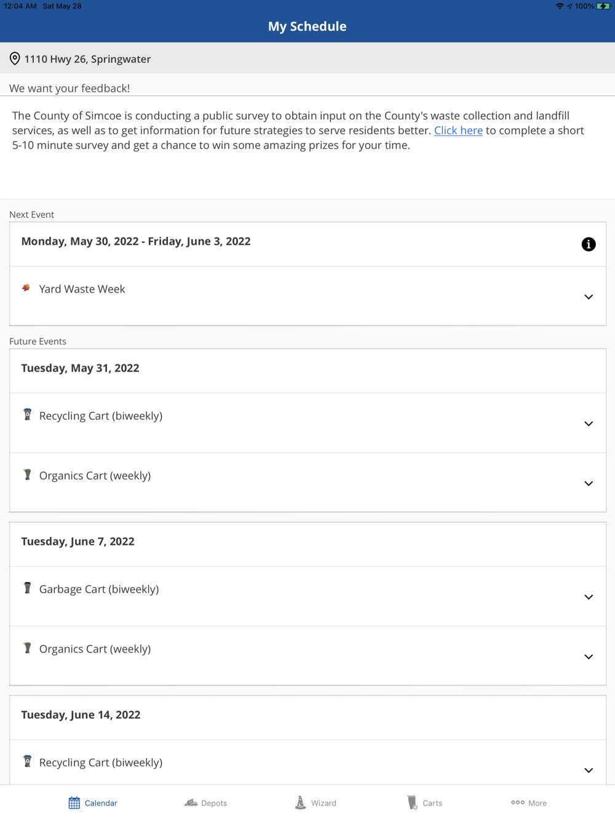Tap June 7 Garbage Cart bin icon

click(x=27, y=588)
